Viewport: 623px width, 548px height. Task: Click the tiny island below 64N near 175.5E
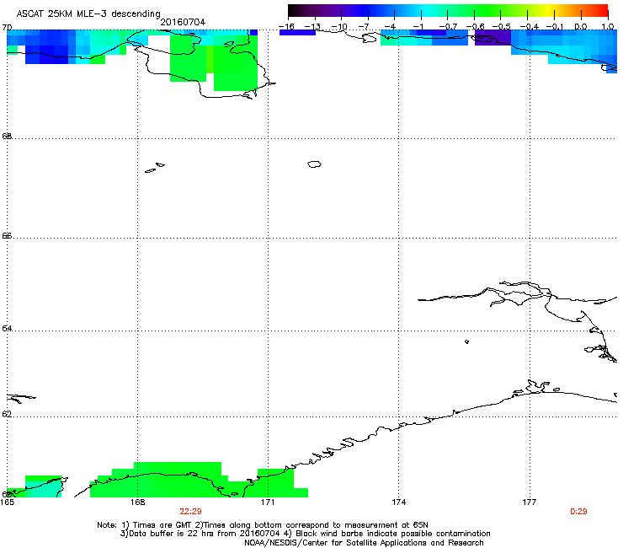[467, 341]
